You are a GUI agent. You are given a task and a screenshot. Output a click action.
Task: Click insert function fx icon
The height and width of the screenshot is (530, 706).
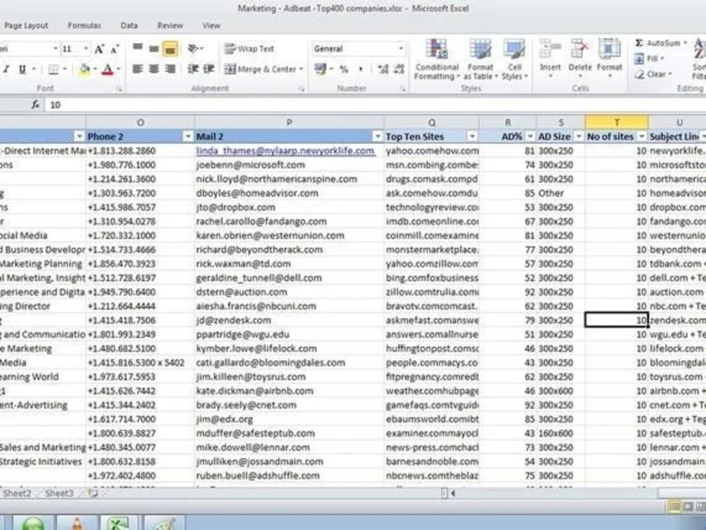point(35,105)
